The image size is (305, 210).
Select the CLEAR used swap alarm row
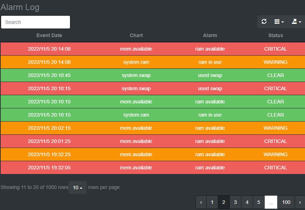(x=152, y=75)
